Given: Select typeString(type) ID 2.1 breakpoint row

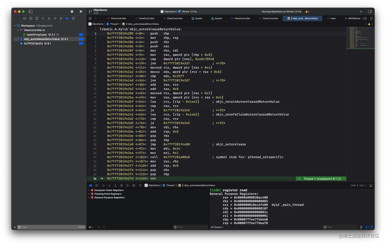Looking at the screenshot, I should pos(49,34).
